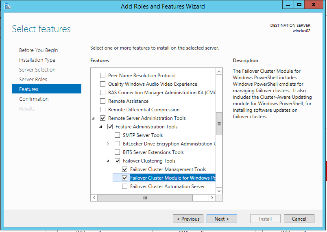Collapse the Failover Clustering Tools node

tap(108, 161)
